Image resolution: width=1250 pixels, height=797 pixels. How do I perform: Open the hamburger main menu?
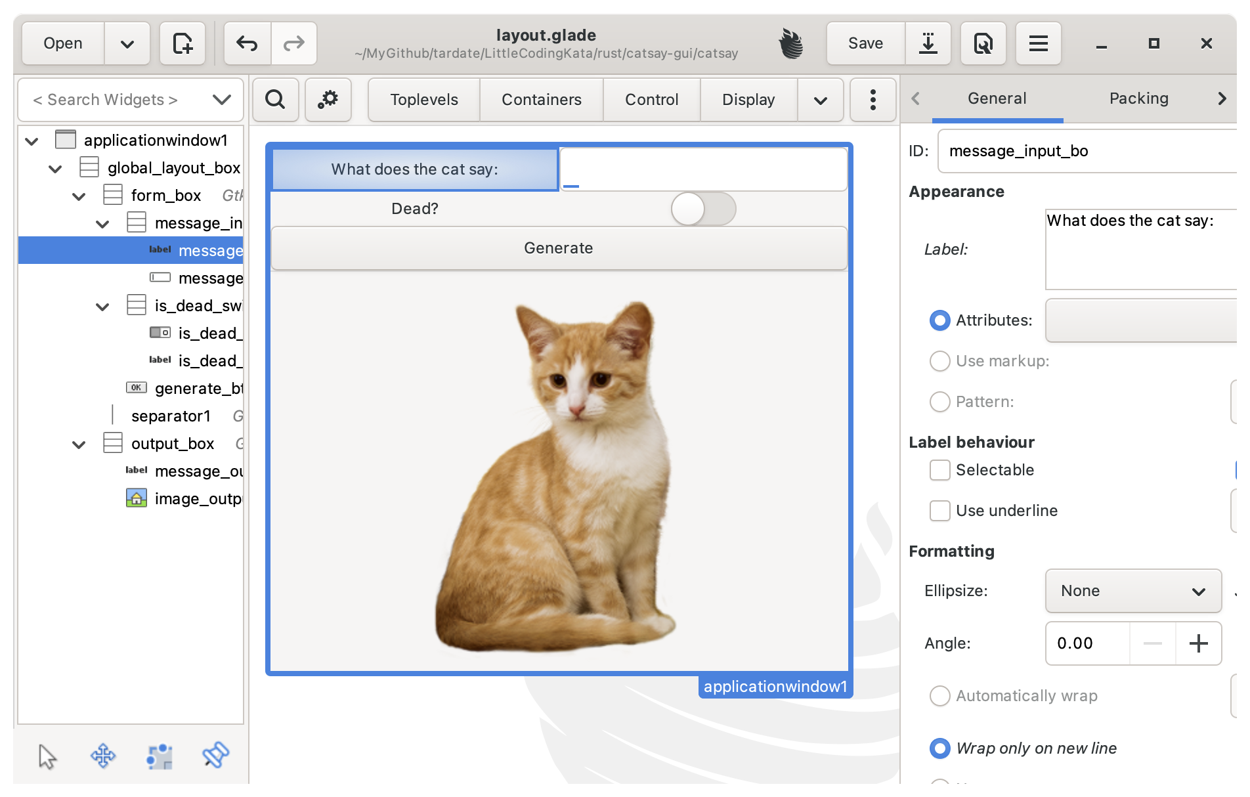pos(1038,43)
